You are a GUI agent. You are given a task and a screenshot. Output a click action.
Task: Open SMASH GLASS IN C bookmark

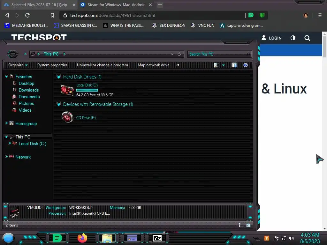[75, 26]
